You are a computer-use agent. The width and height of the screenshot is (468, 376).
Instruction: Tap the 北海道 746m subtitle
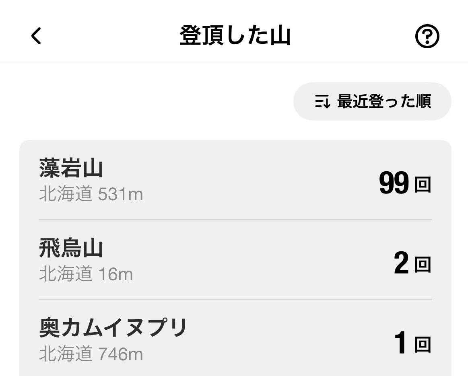(x=91, y=354)
